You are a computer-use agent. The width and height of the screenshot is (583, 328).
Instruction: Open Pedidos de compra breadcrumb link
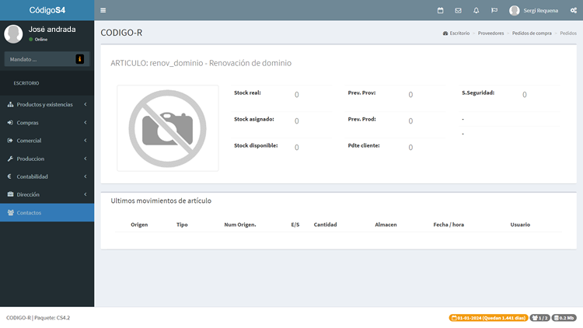pyautogui.click(x=532, y=33)
